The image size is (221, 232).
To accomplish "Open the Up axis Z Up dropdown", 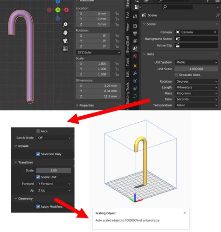I will click(54, 190).
